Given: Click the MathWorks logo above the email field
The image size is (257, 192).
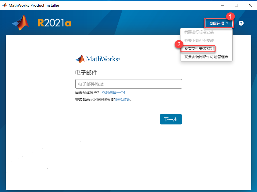Looking at the screenshot, I should [x=98, y=59].
